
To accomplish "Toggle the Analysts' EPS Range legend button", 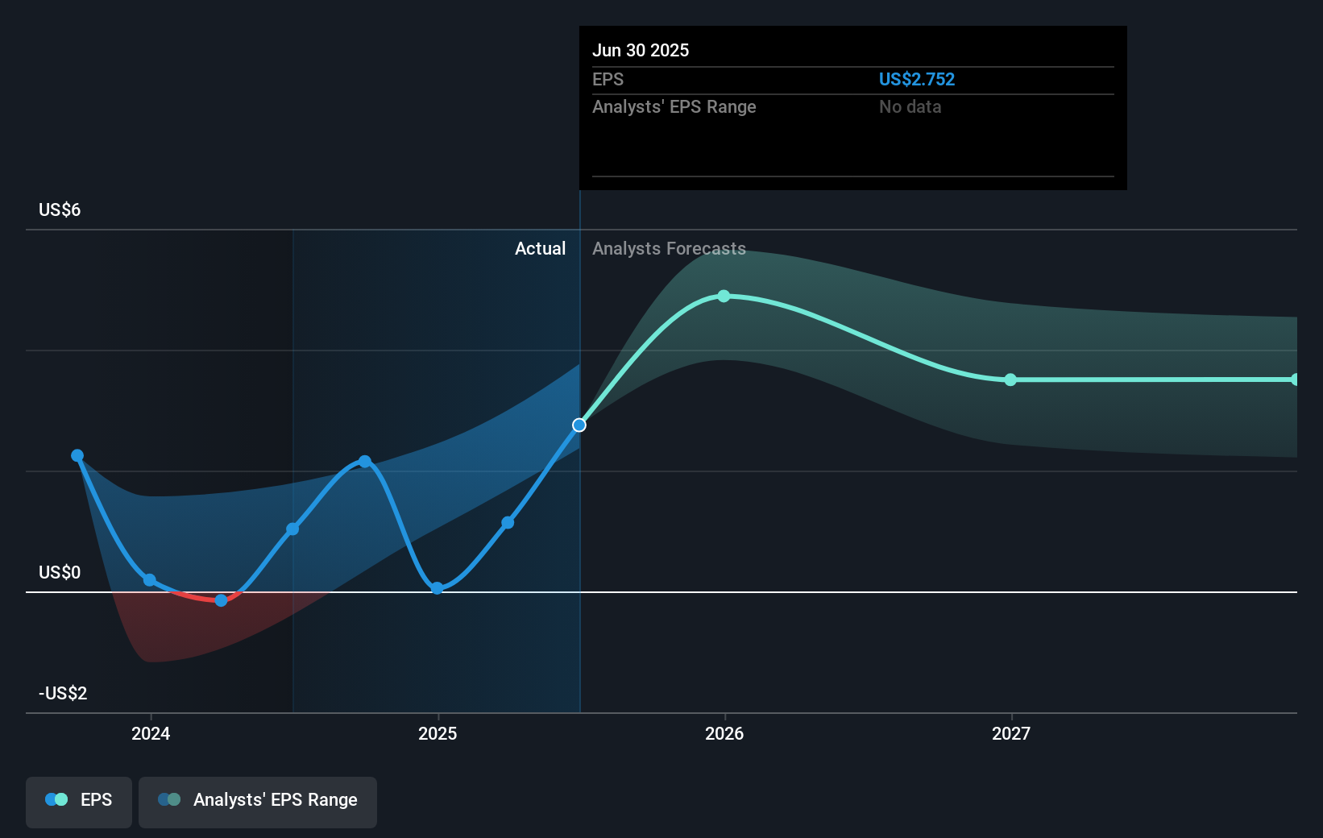I will tap(258, 802).
